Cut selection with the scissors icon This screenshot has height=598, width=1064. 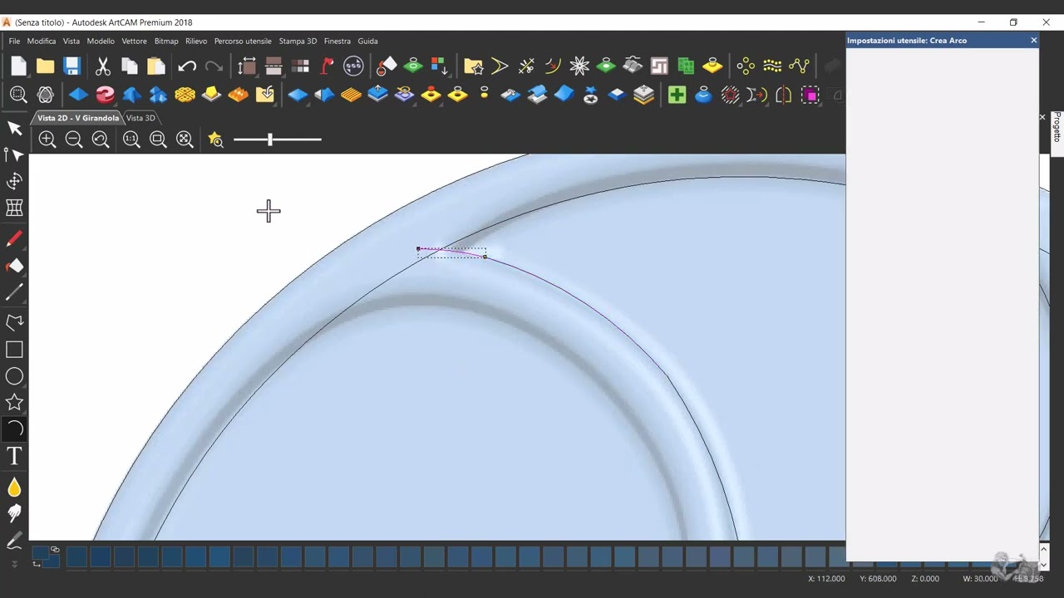(x=103, y=66)
